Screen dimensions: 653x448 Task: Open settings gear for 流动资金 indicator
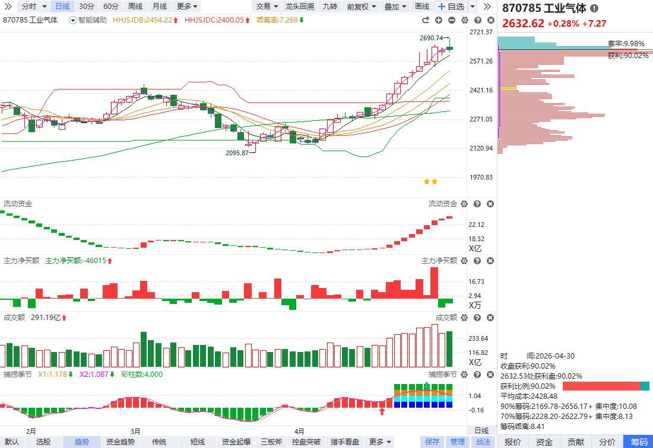tap(464, 204)
